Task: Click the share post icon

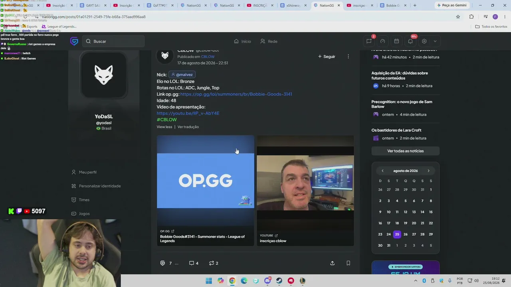Action: tap(332, 263)
